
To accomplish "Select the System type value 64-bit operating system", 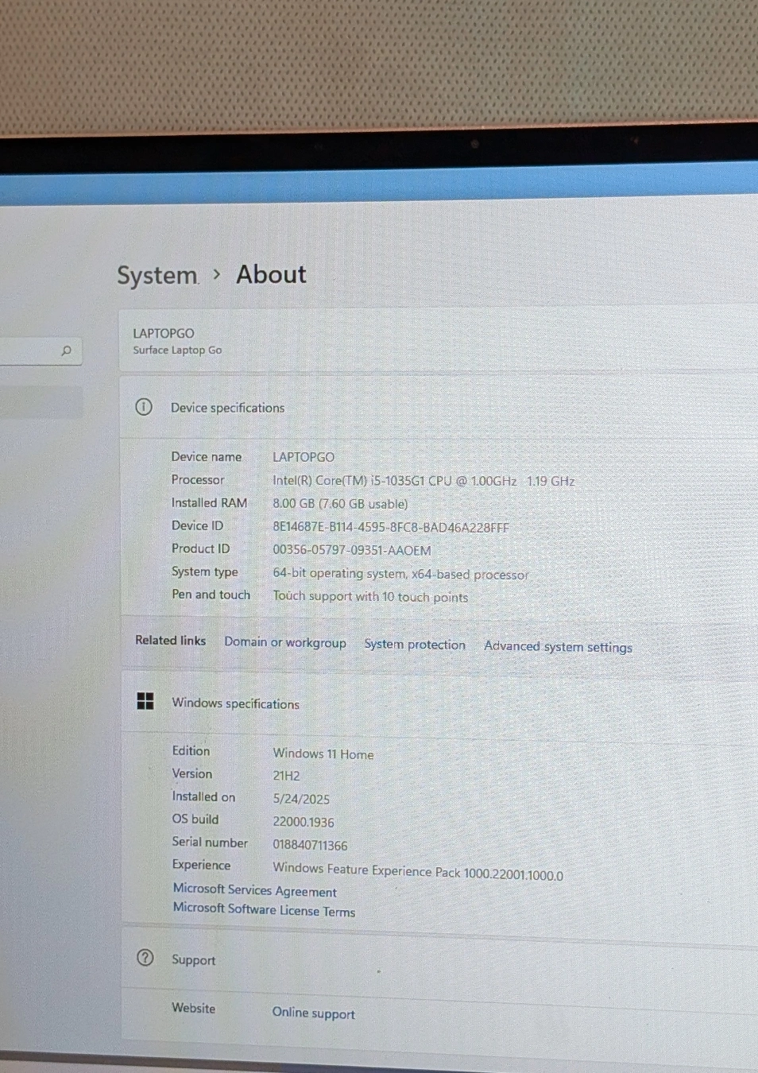I will (x=400, y=574).
